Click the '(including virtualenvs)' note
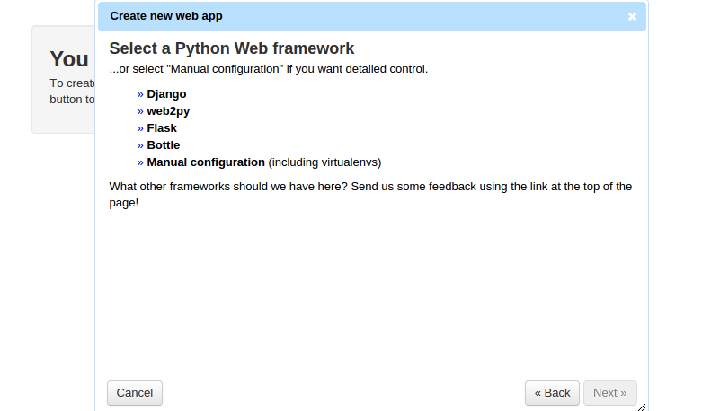 324,162
